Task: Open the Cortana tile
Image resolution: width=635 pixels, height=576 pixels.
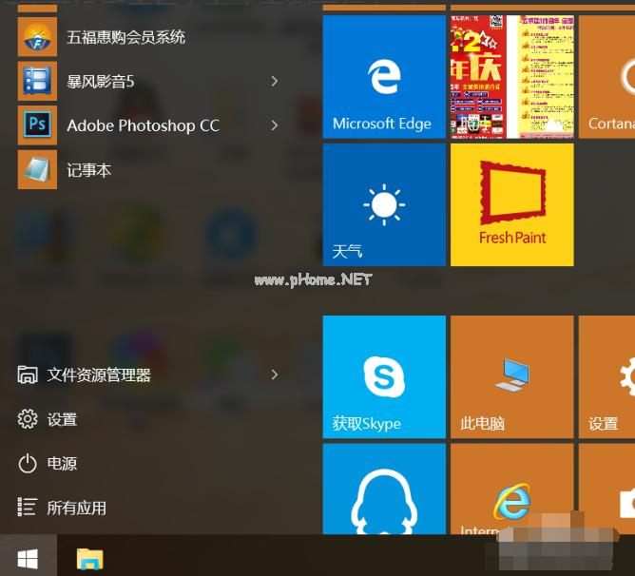Action: click(x=606, y=77)
